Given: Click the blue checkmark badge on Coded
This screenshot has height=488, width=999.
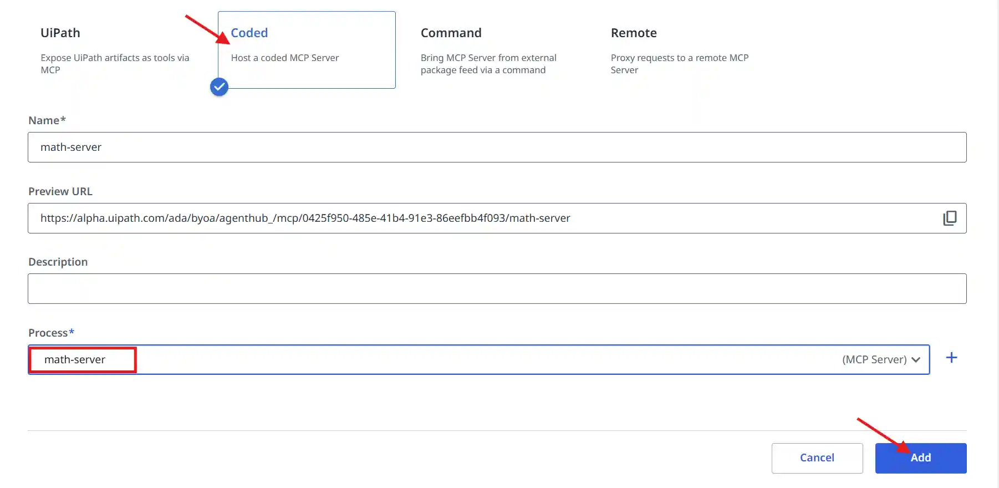Looking at the screenshot, I should point(219,87).
